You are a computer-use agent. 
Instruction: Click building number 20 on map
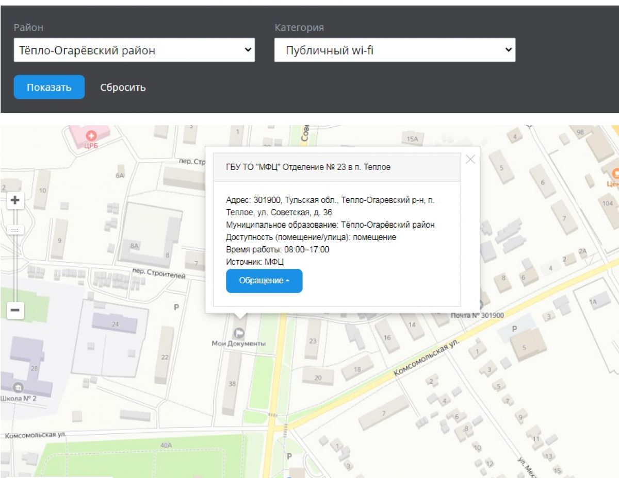318,378
